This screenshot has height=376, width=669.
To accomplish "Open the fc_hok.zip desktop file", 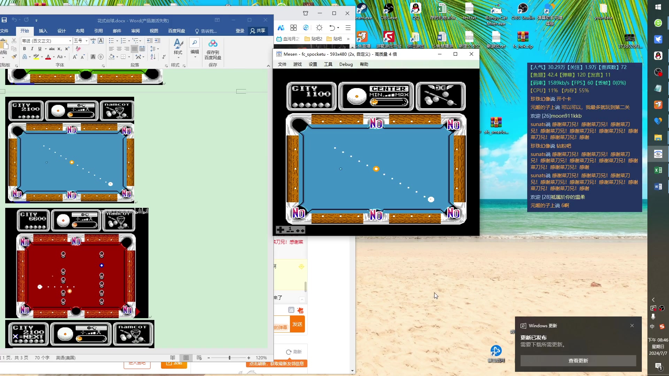I will tap(523, 39).
